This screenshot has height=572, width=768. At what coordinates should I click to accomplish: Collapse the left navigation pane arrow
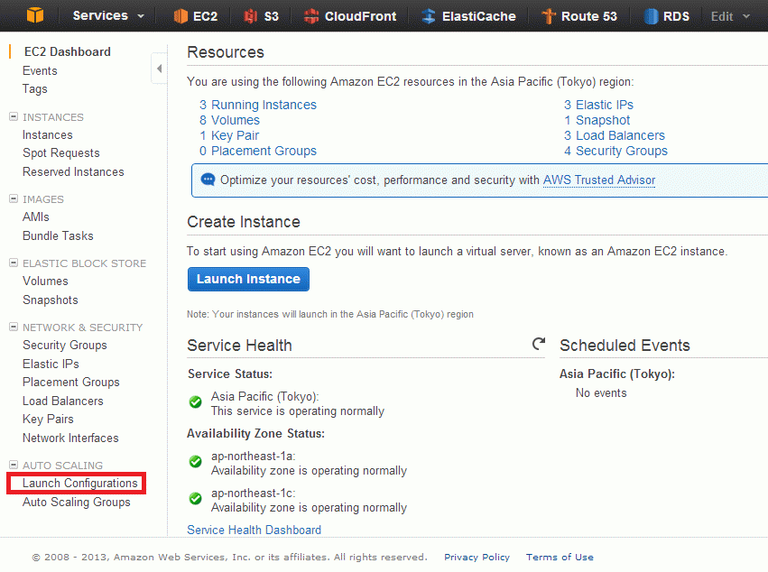(159, 69)
